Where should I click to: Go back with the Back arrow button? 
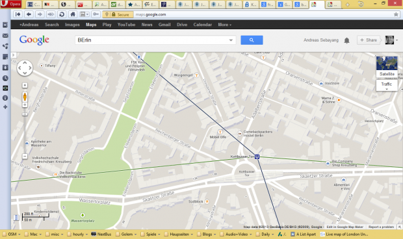tap(29, 14)
